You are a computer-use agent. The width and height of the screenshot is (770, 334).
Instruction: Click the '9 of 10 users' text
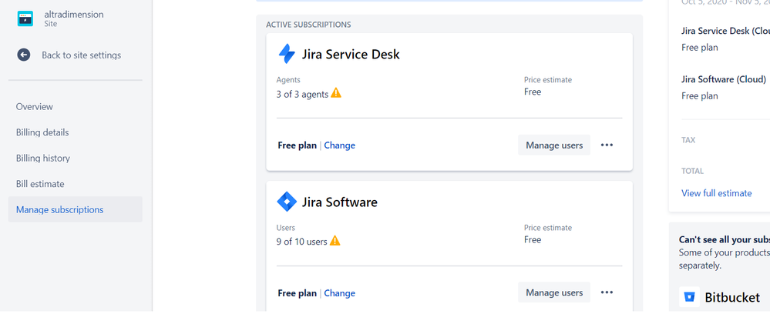(x=301, y=242)
